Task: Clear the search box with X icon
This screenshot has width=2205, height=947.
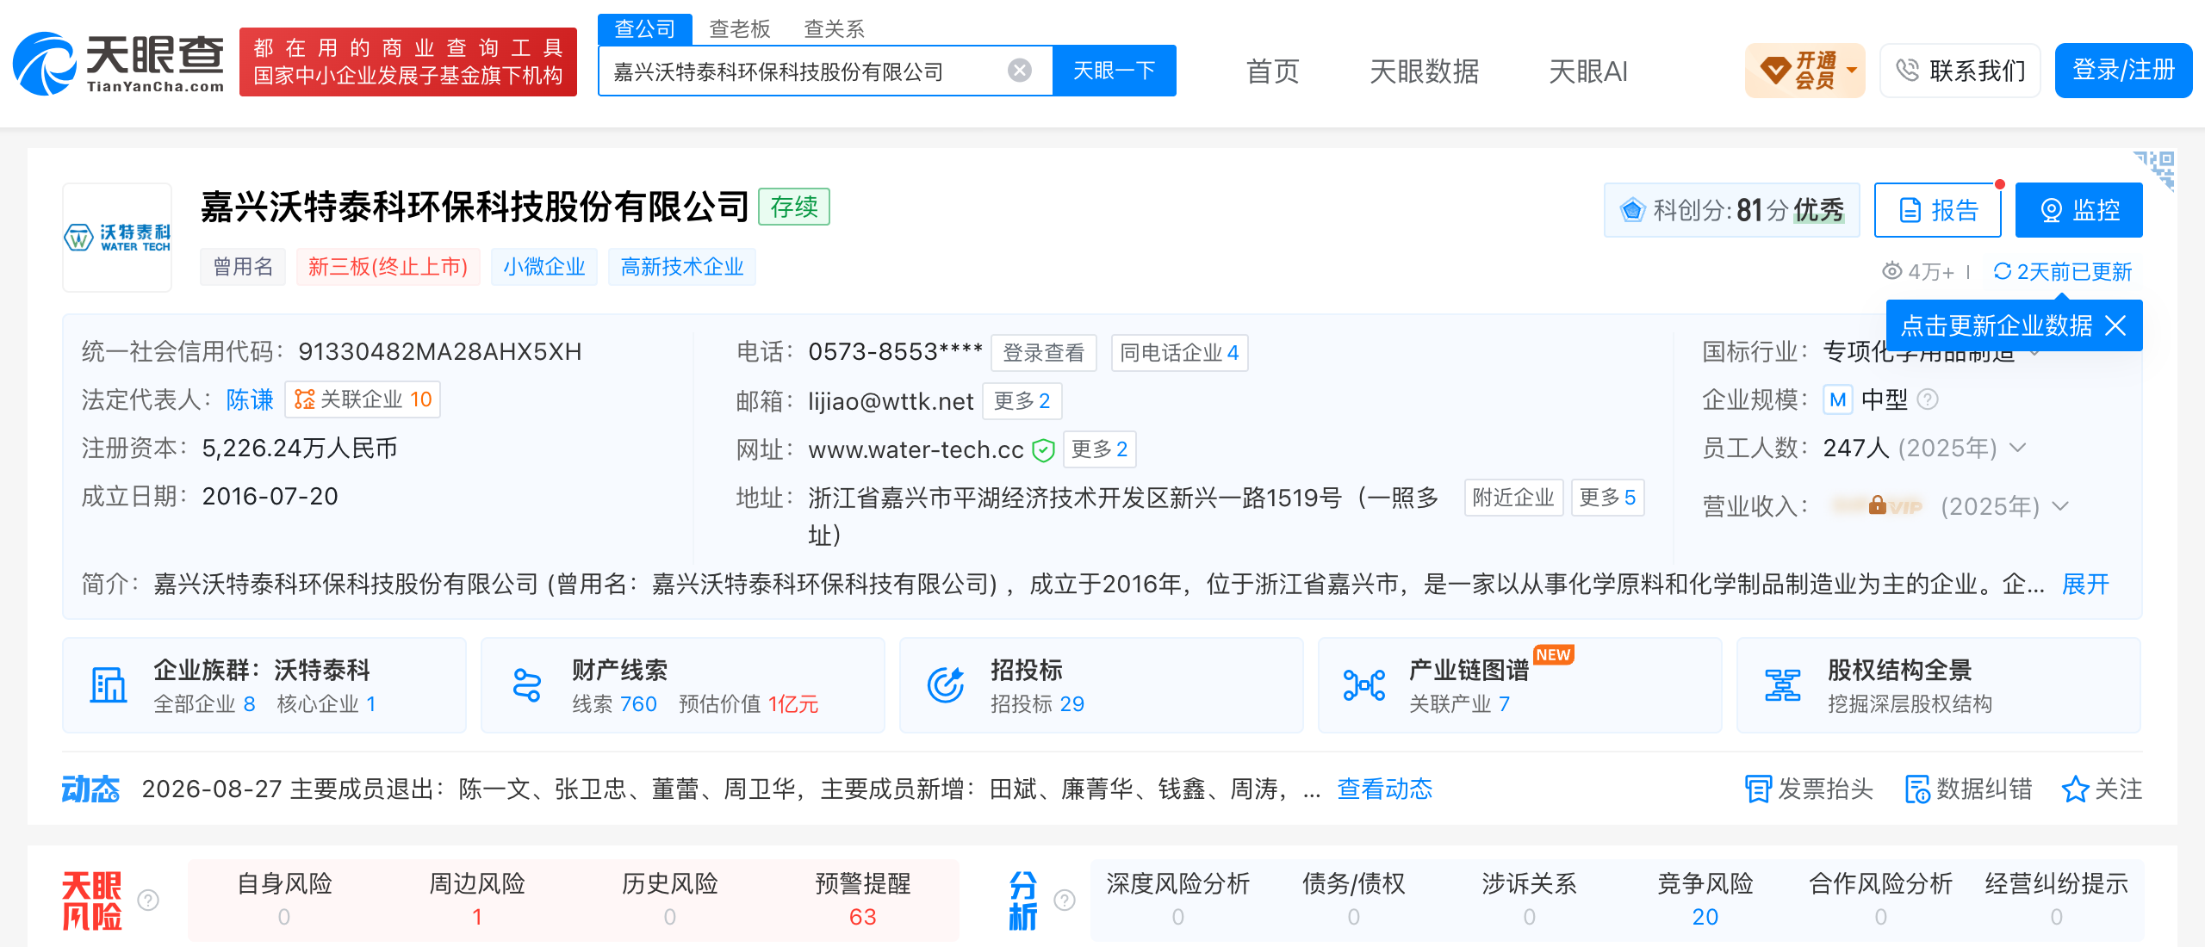Action: 1020,71
